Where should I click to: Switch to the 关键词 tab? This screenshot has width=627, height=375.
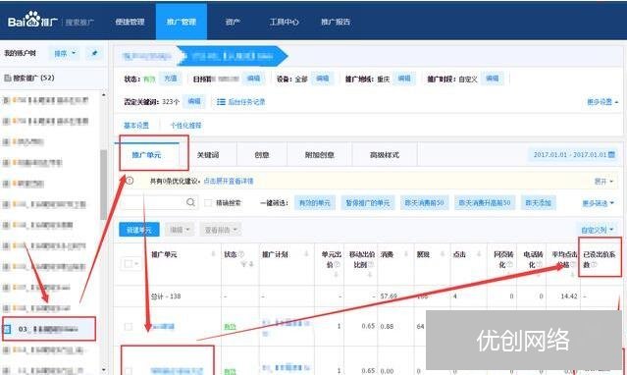click(x=208, y=154)
